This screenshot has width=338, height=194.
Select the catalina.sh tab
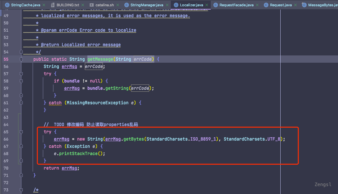coord(105,5)
